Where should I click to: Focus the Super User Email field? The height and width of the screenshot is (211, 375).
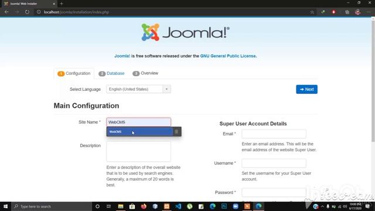pos(274,134)
